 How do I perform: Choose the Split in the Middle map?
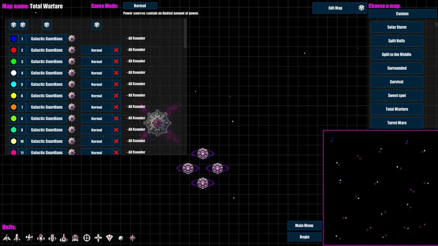(x=397, y=54)
